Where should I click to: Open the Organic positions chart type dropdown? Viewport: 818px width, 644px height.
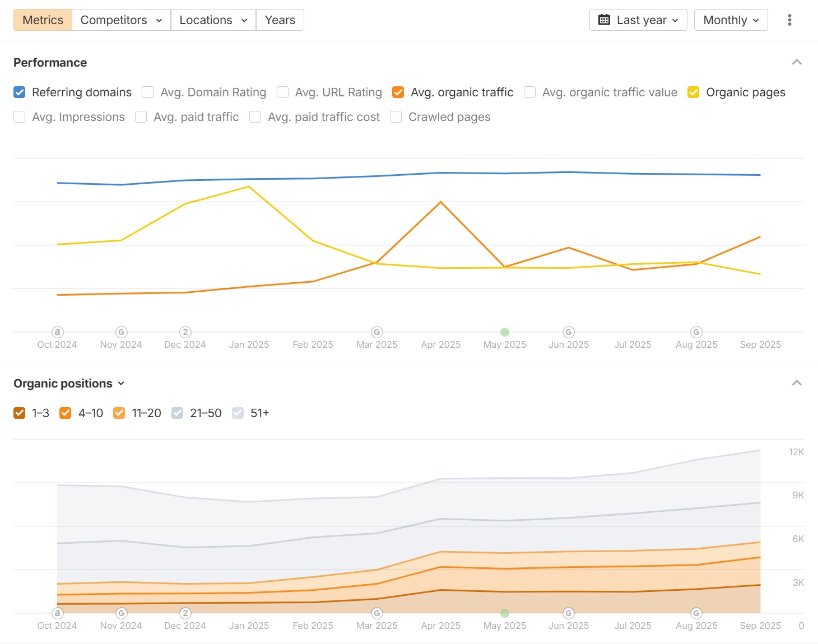pyautogui.click(x=68, y=384)
